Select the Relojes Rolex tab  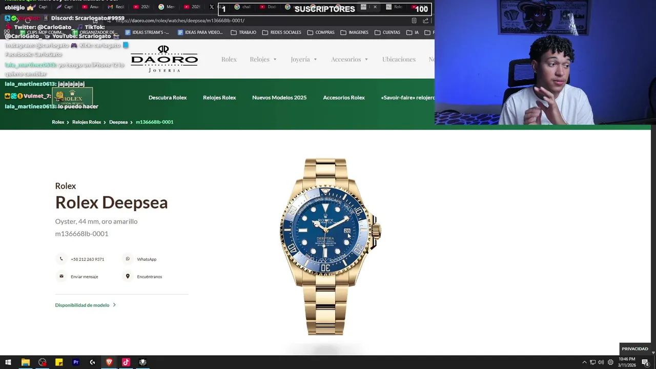(219, 97)
